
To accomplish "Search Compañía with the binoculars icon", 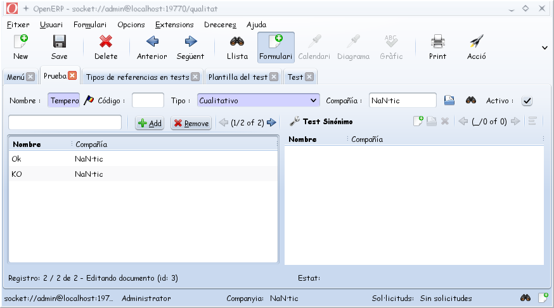I will click(470, 100).
